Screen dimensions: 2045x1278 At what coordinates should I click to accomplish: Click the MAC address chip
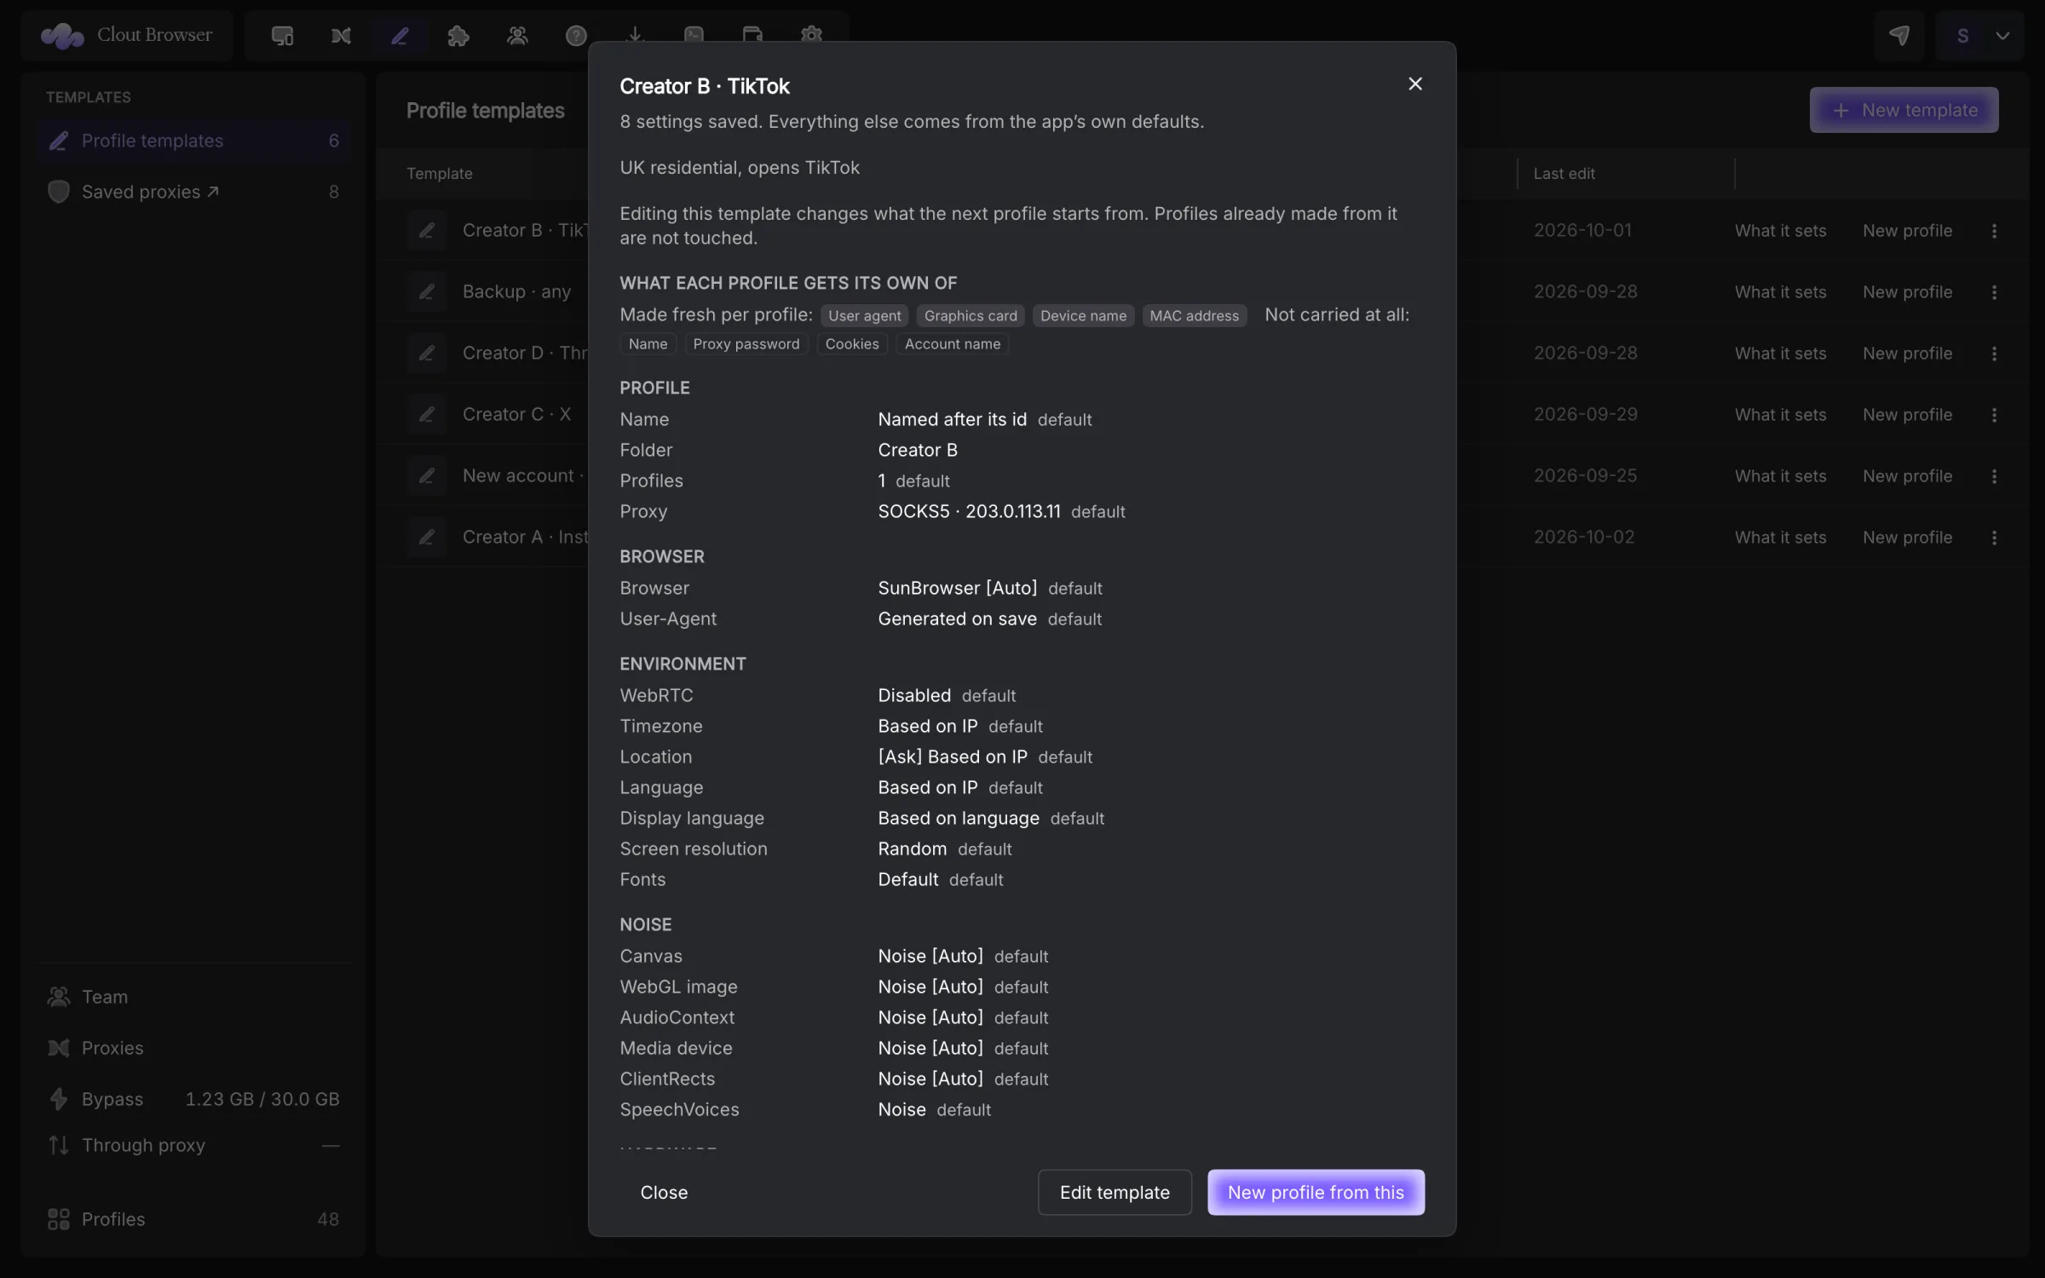tap(1194, 315)
